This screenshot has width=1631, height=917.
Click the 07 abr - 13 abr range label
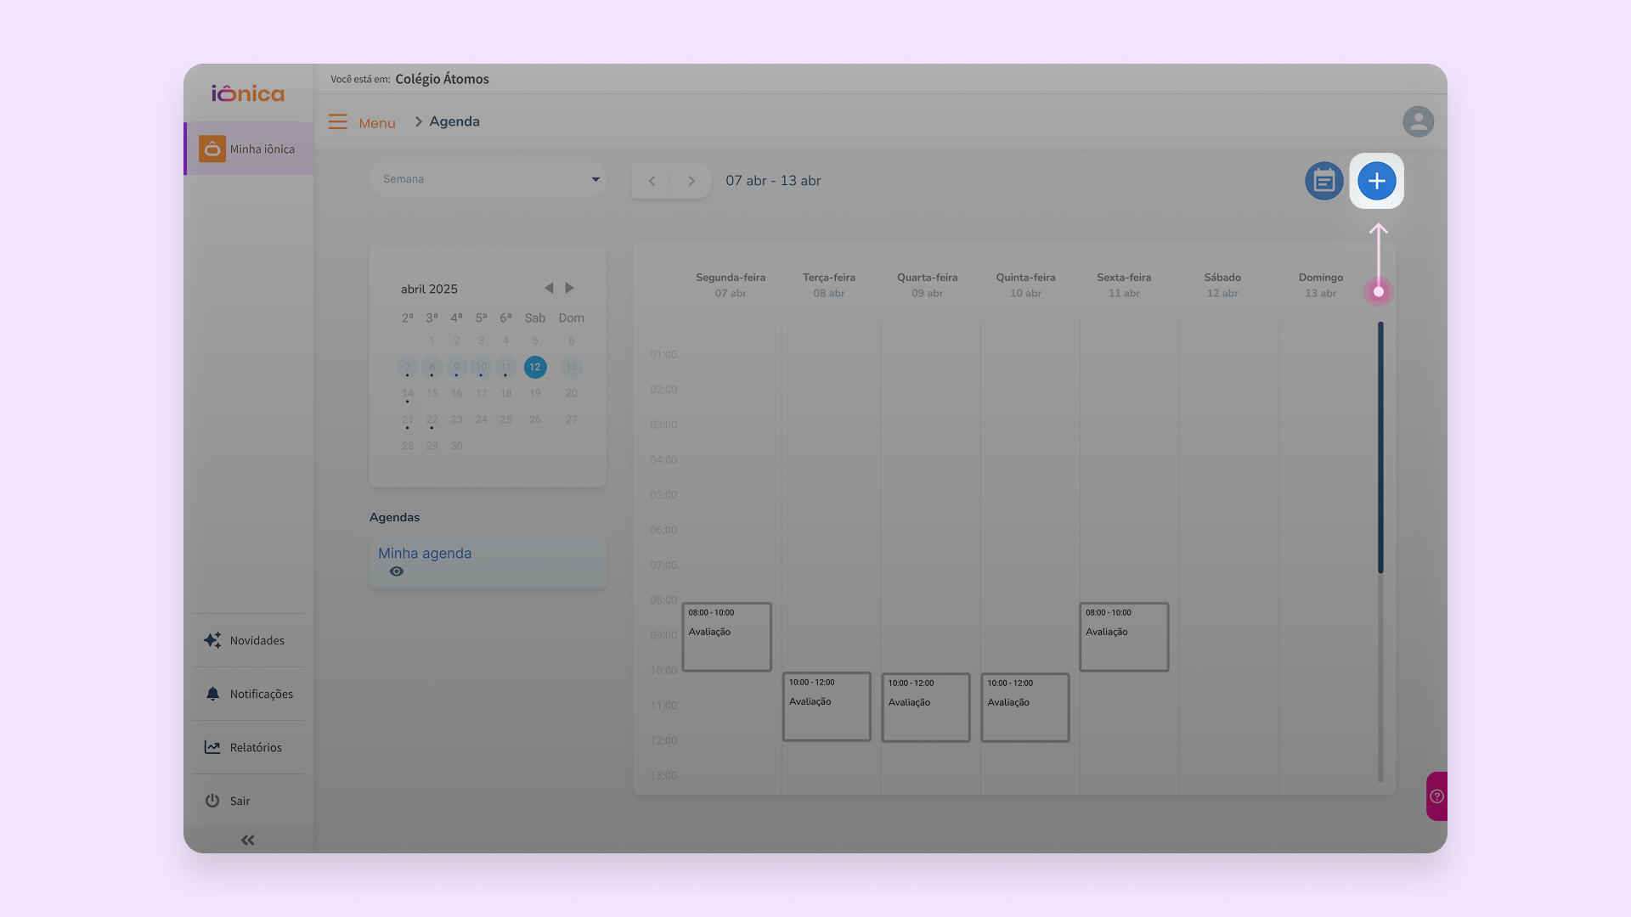click(773, 181)
